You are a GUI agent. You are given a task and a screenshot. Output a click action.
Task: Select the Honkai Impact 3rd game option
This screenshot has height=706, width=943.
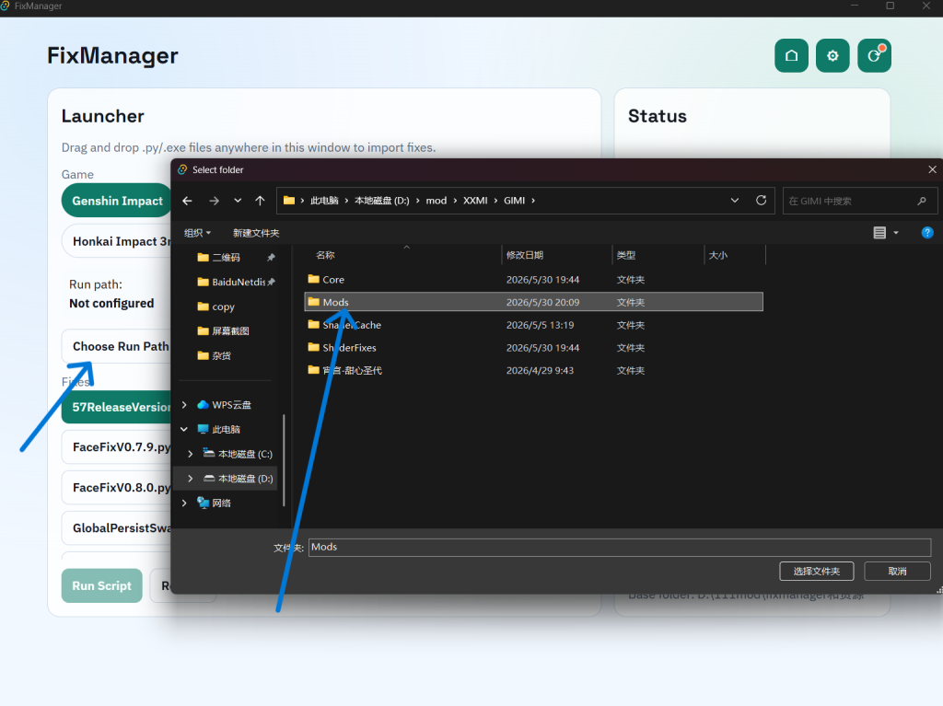coord(117,242)
